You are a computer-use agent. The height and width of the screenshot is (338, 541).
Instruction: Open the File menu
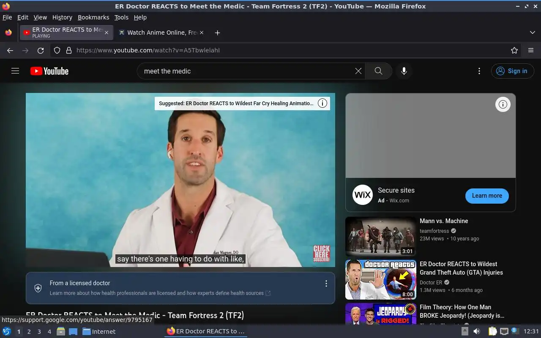click(7, 17)
